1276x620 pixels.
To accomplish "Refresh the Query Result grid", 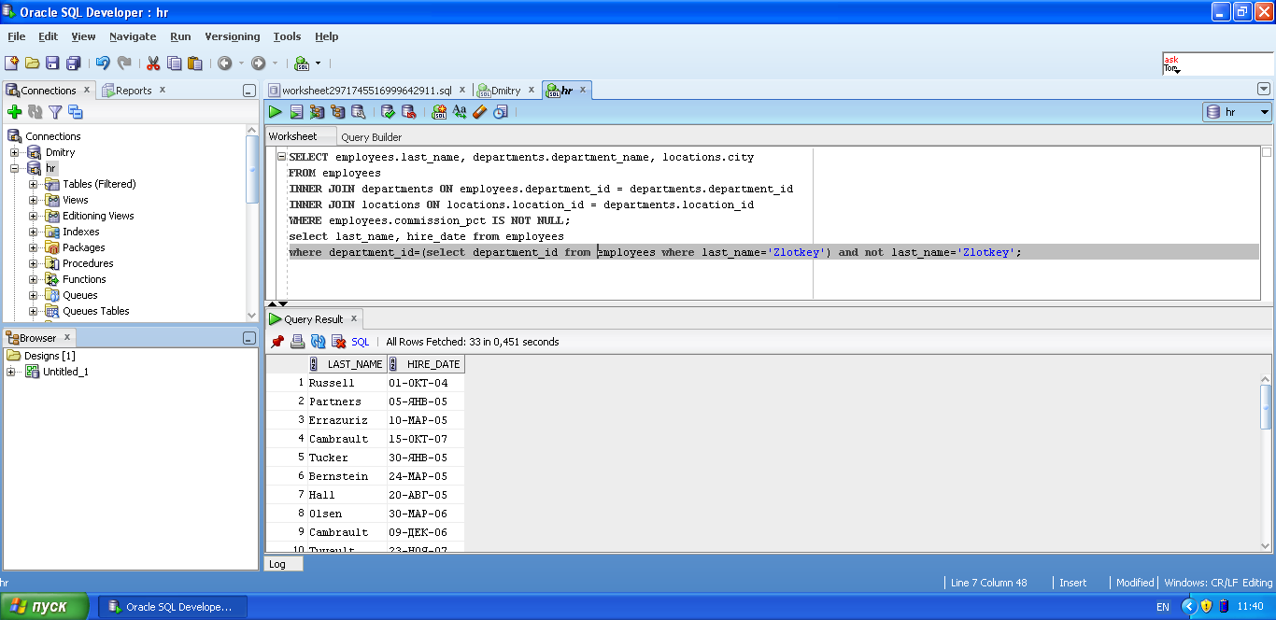I will (x=319, y=342).
